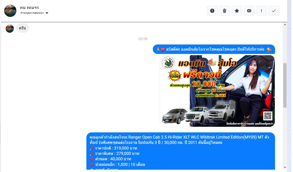
Task: Select the ครับ message bubble
Action: [x=22, y=28]
